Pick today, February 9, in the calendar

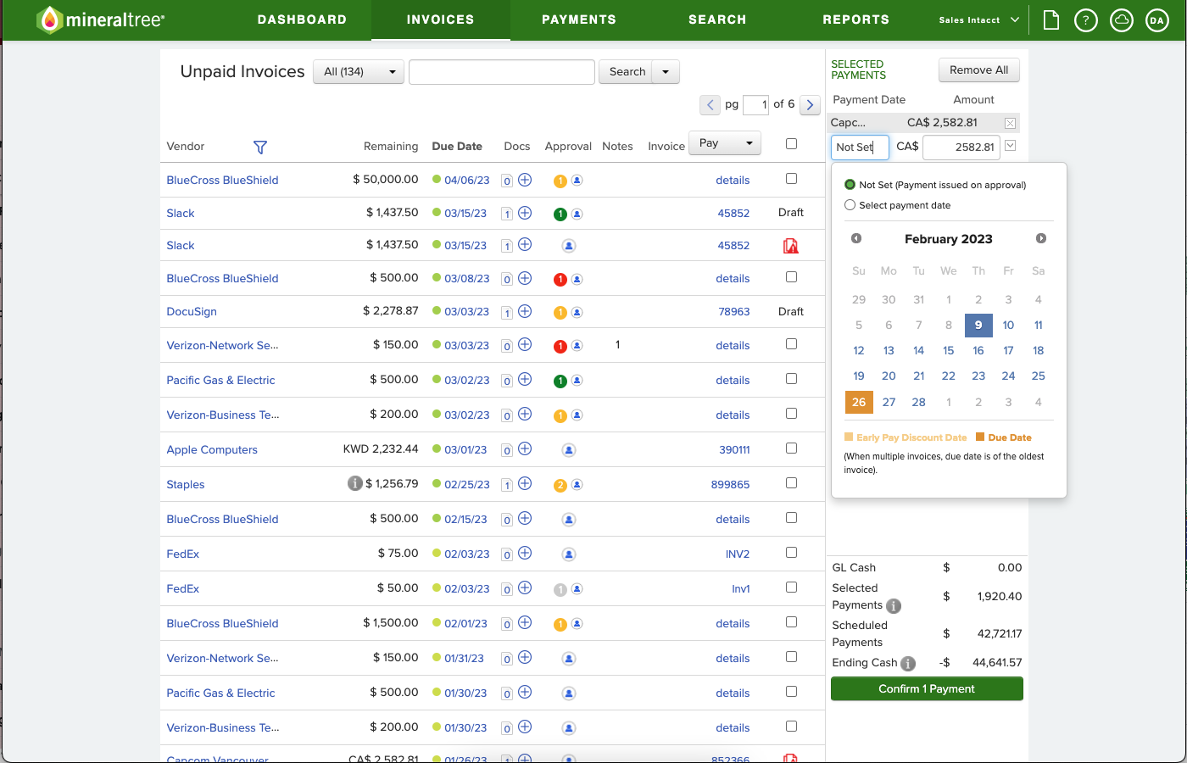[978, 326]
